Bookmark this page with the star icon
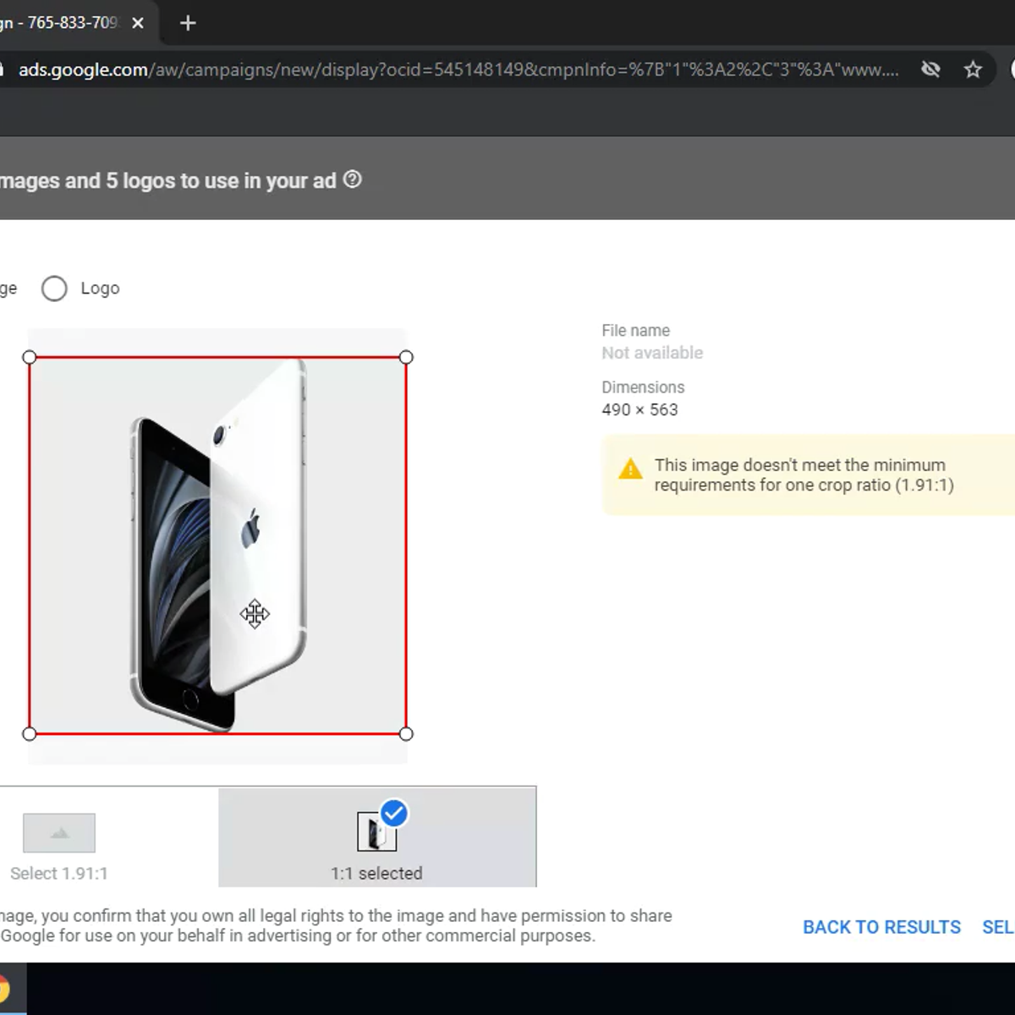1015x1015 pixels. click(x=973, y=69)
